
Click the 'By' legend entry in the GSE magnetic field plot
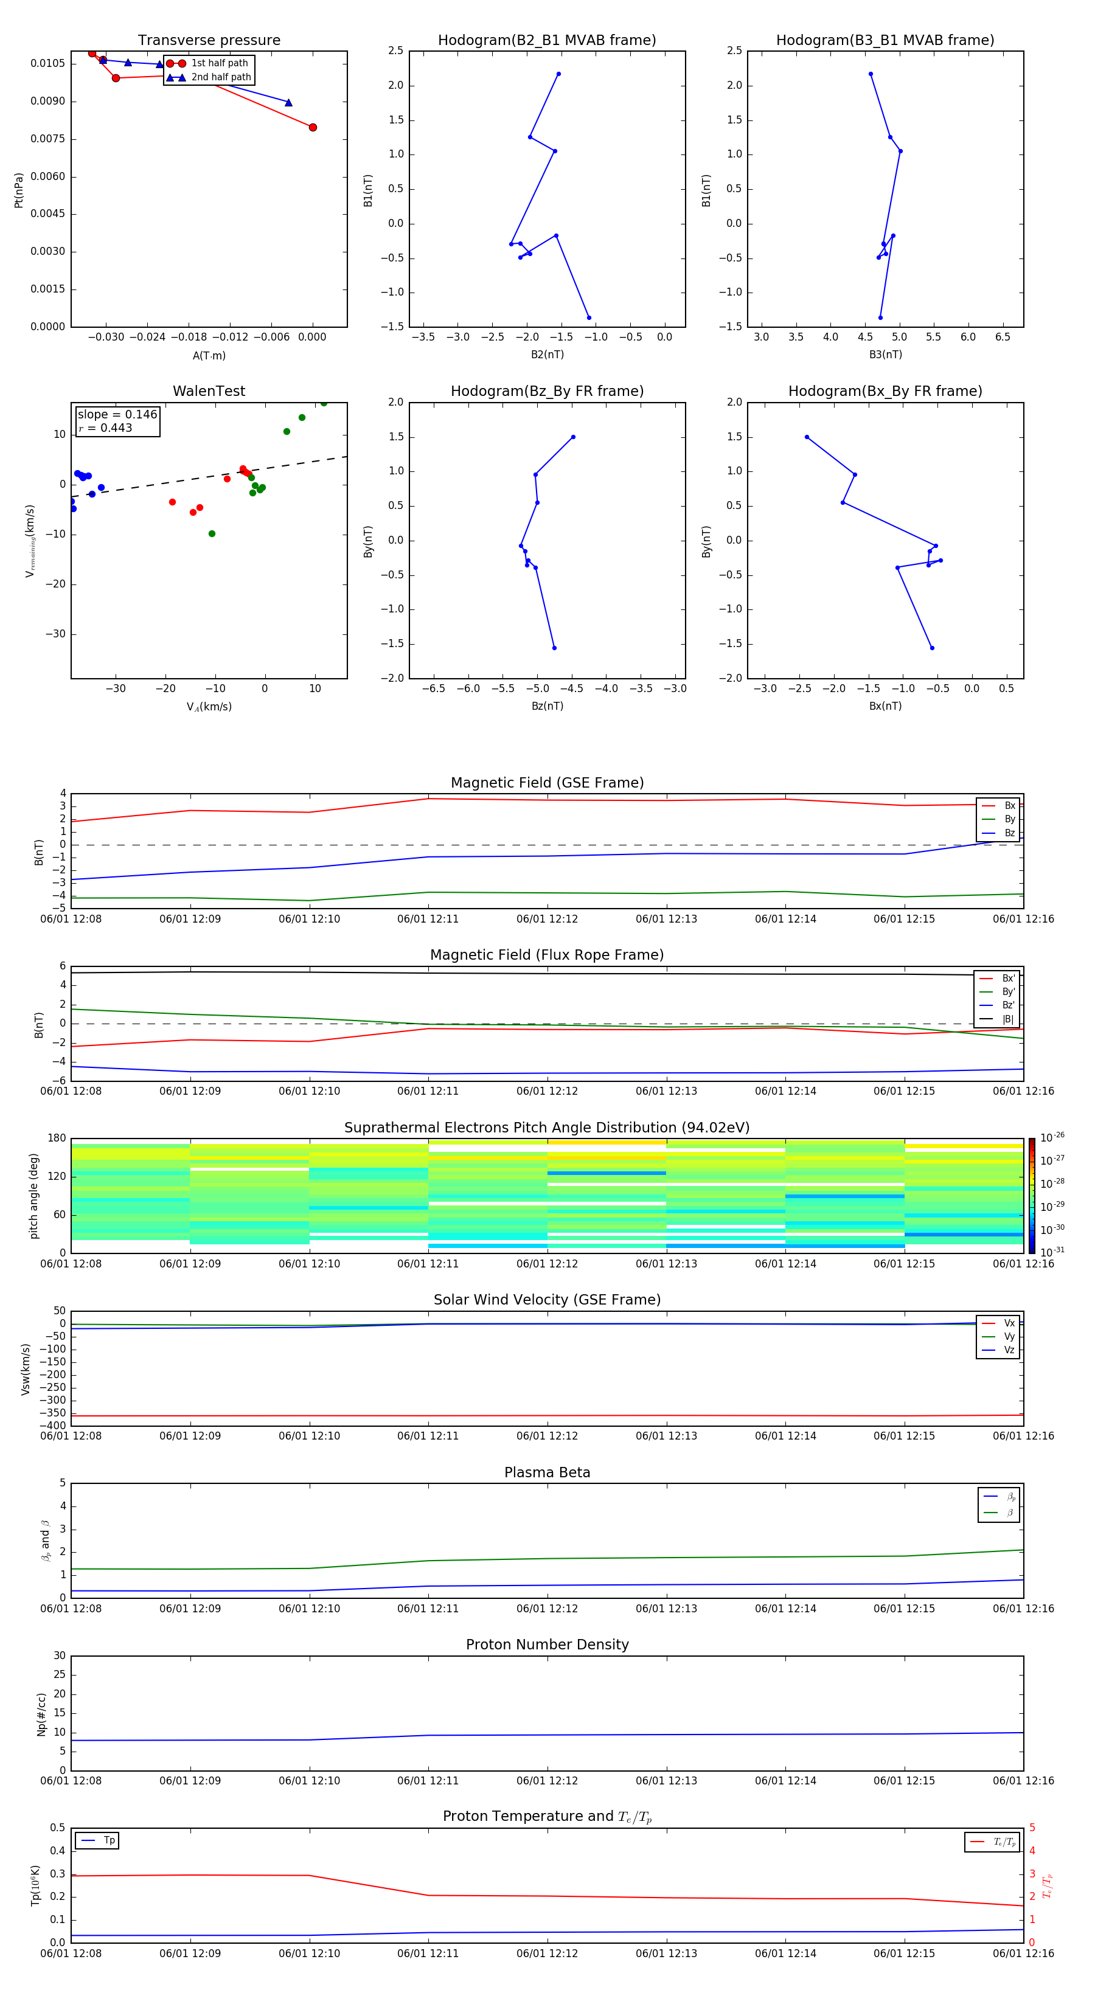click(x=998, y=819)
